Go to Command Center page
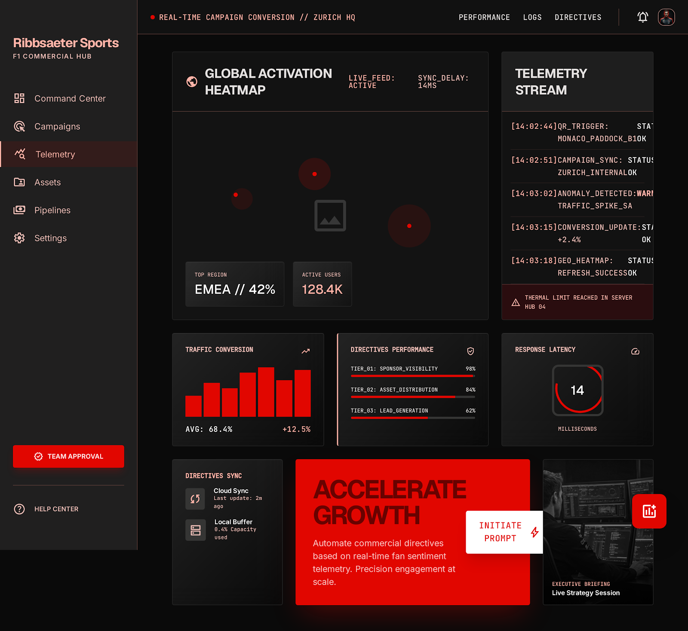The height and width of the screenshot is (631, 688). click(69, 98)
